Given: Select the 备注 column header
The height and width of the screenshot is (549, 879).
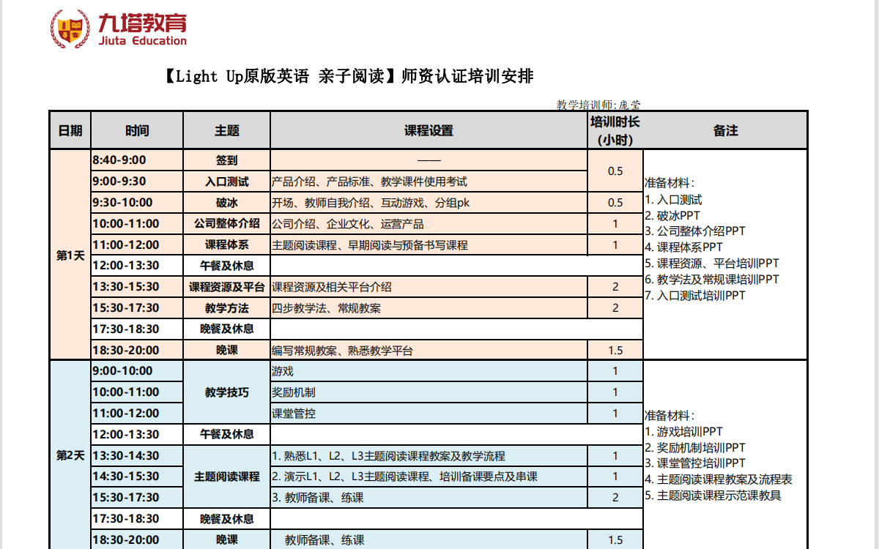Looking at the screenshot, I should tap(724, 130).
